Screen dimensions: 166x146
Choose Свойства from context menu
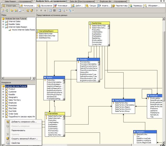pyautogui.click(x=23, y=143)
